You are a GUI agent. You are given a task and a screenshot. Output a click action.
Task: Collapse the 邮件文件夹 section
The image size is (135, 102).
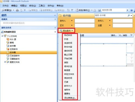(55, 28)
